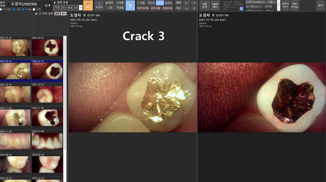Uncheck the X-Ray checkbox
The image size is (326, 182).
pos(23,9)
